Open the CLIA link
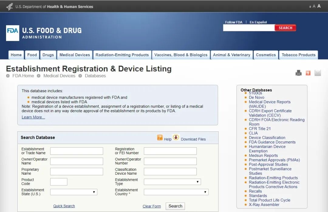The image size is (328, 212). tap(253, 133)
